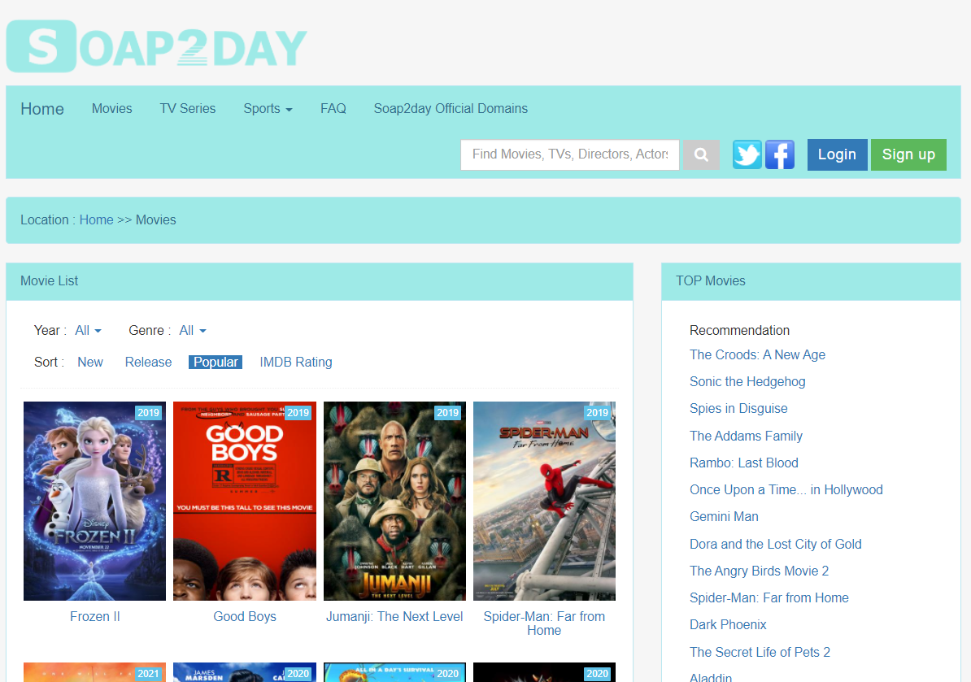Open The Angry Birds Movie 2 link
Viewport: 971px width, 682px height.
(x=760, y=571)
